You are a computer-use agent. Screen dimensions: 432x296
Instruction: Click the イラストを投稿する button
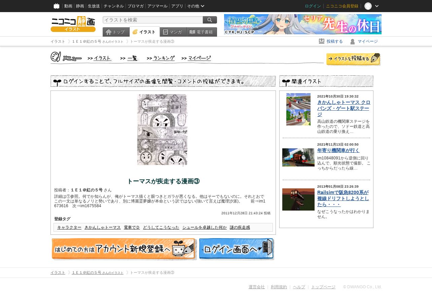(x=353, y=59)
